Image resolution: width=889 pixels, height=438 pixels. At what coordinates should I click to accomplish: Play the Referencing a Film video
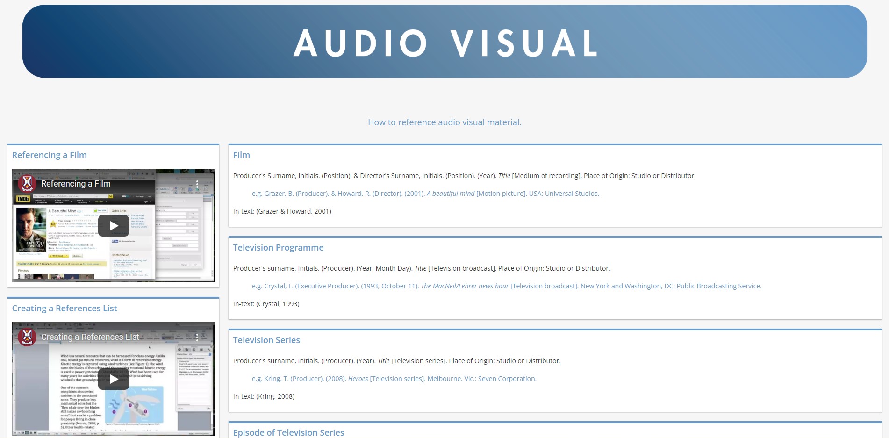point(113,225)
